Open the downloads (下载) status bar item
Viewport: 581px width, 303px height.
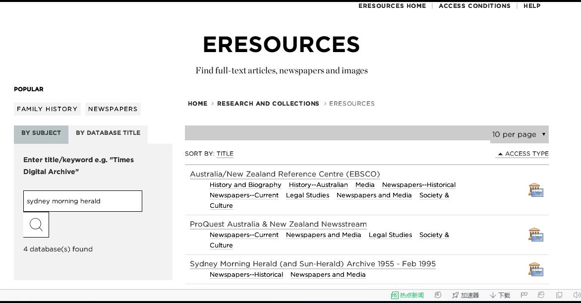(500, 295)
